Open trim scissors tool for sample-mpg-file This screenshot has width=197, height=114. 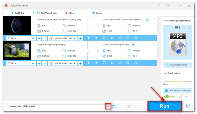click(x=96, y=63)
